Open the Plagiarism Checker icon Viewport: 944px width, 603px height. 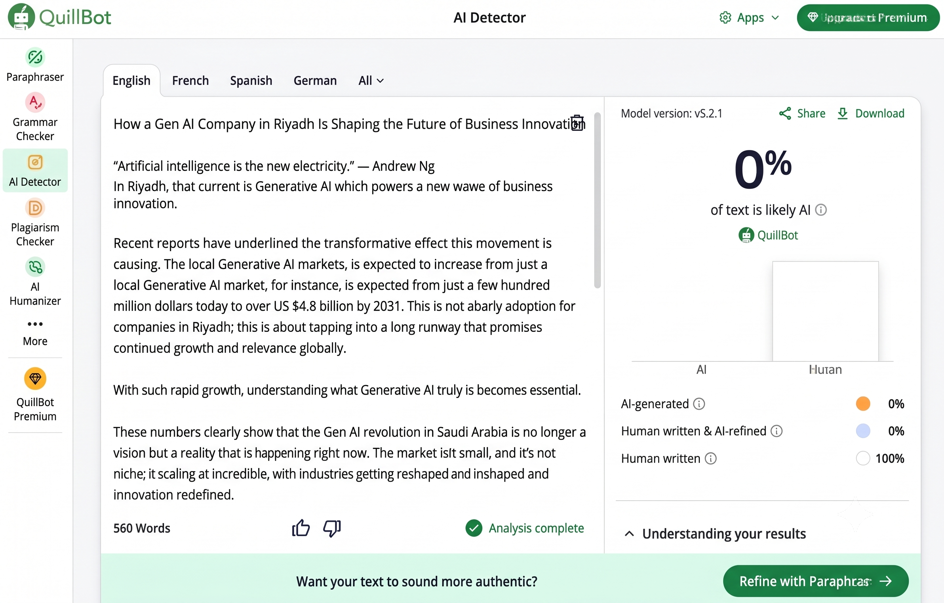(x=35, y=208)
